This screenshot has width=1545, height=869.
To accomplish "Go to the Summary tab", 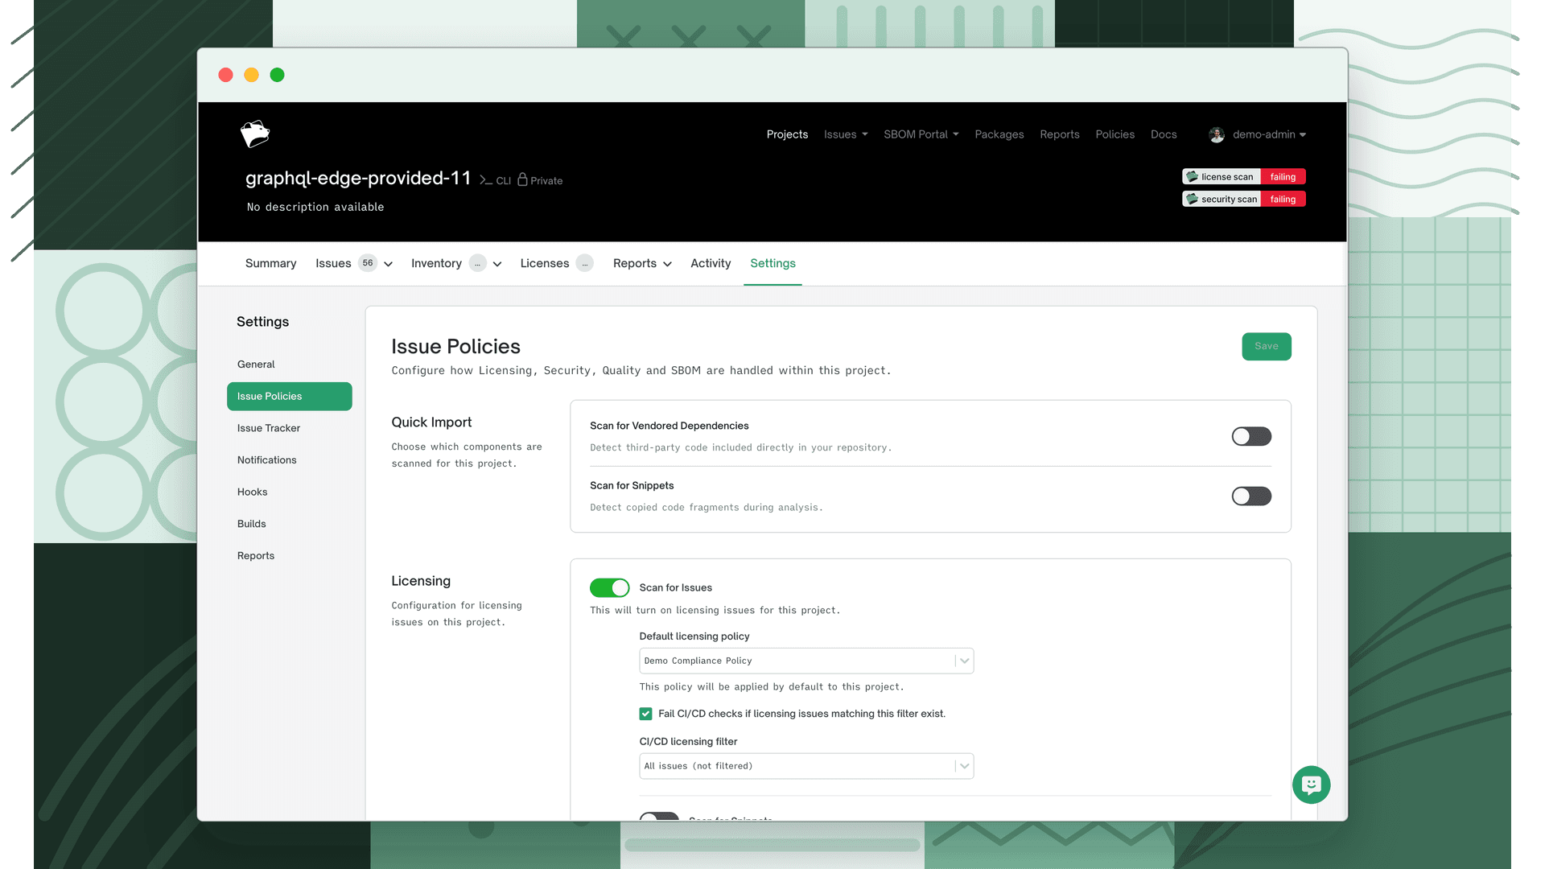I will coord(270,263).
